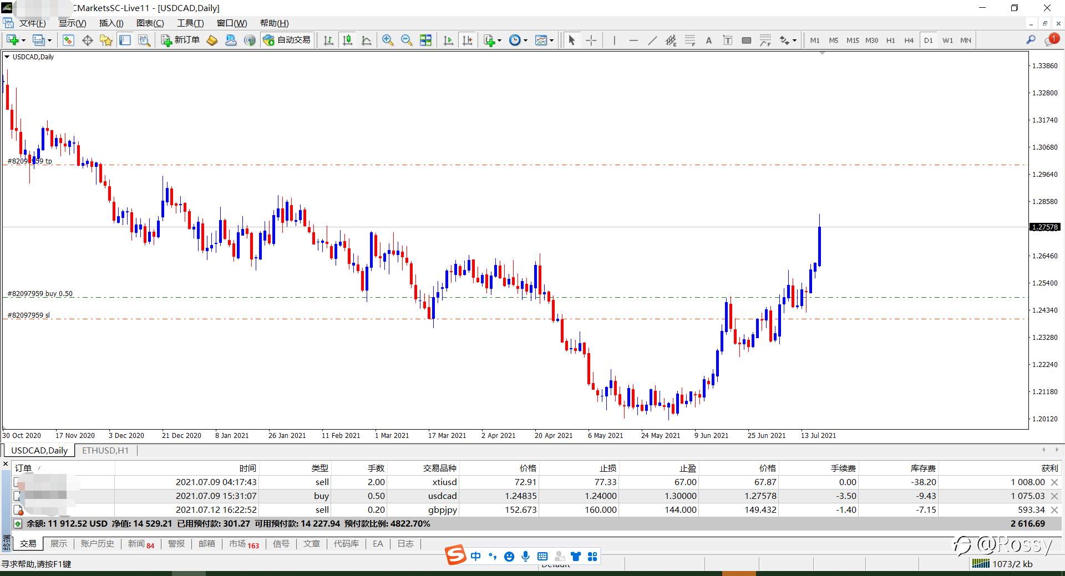
Task: Toggle the chart shift button
Action: pos(468,40)
